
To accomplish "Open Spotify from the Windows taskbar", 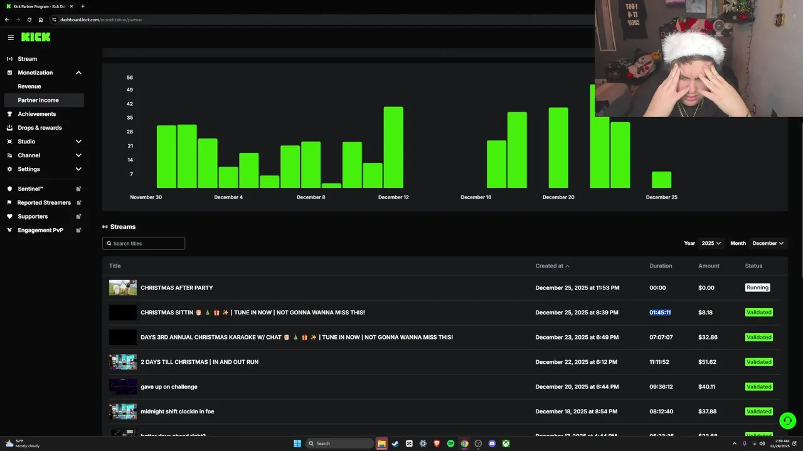I will click(450, 443).
